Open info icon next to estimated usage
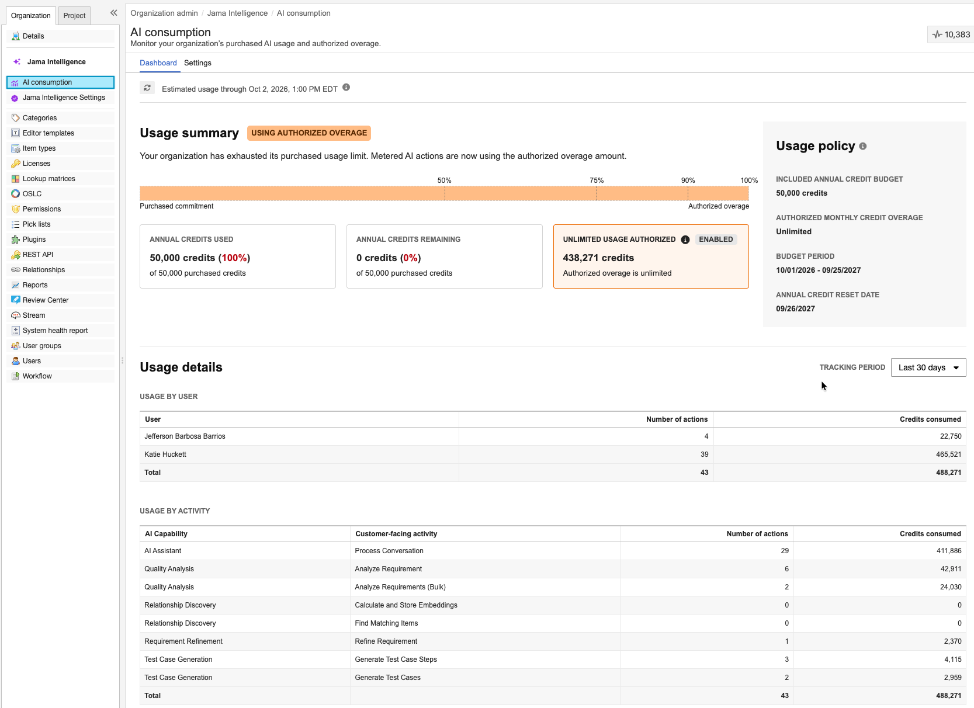 point(346,88)
